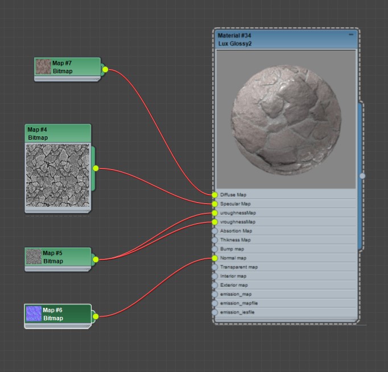Click the Map #7 bitmap thumbnail
The width and height of the screenshot is (388, 372).
pyautogui.click(x=43, y=67)
